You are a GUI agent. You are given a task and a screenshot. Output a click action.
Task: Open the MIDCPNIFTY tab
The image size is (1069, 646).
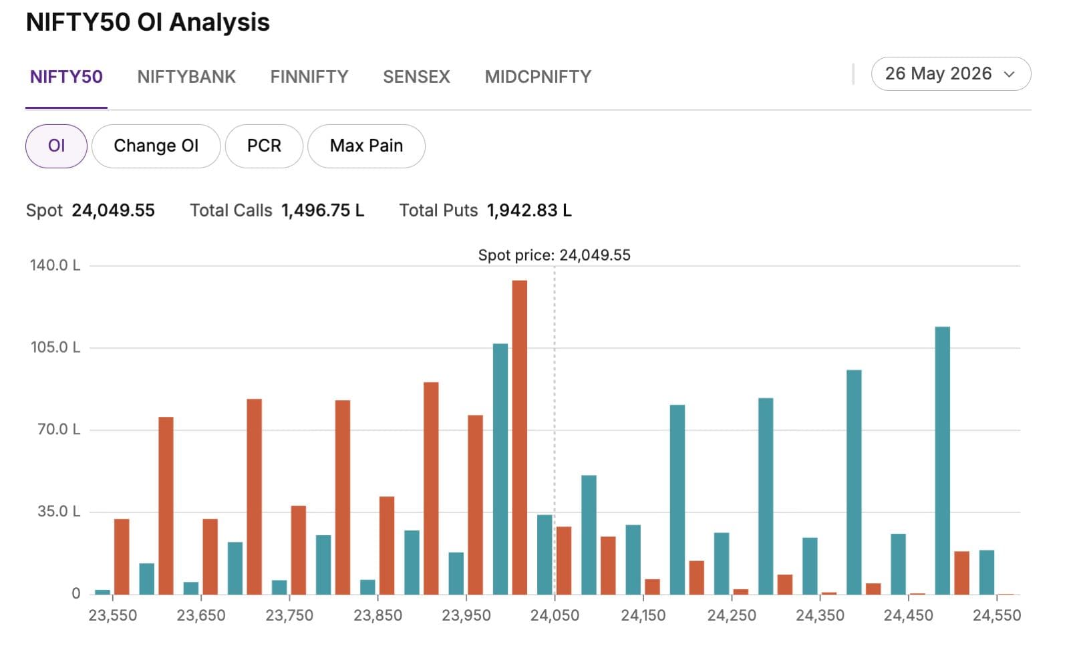click(x=538, y=77)
